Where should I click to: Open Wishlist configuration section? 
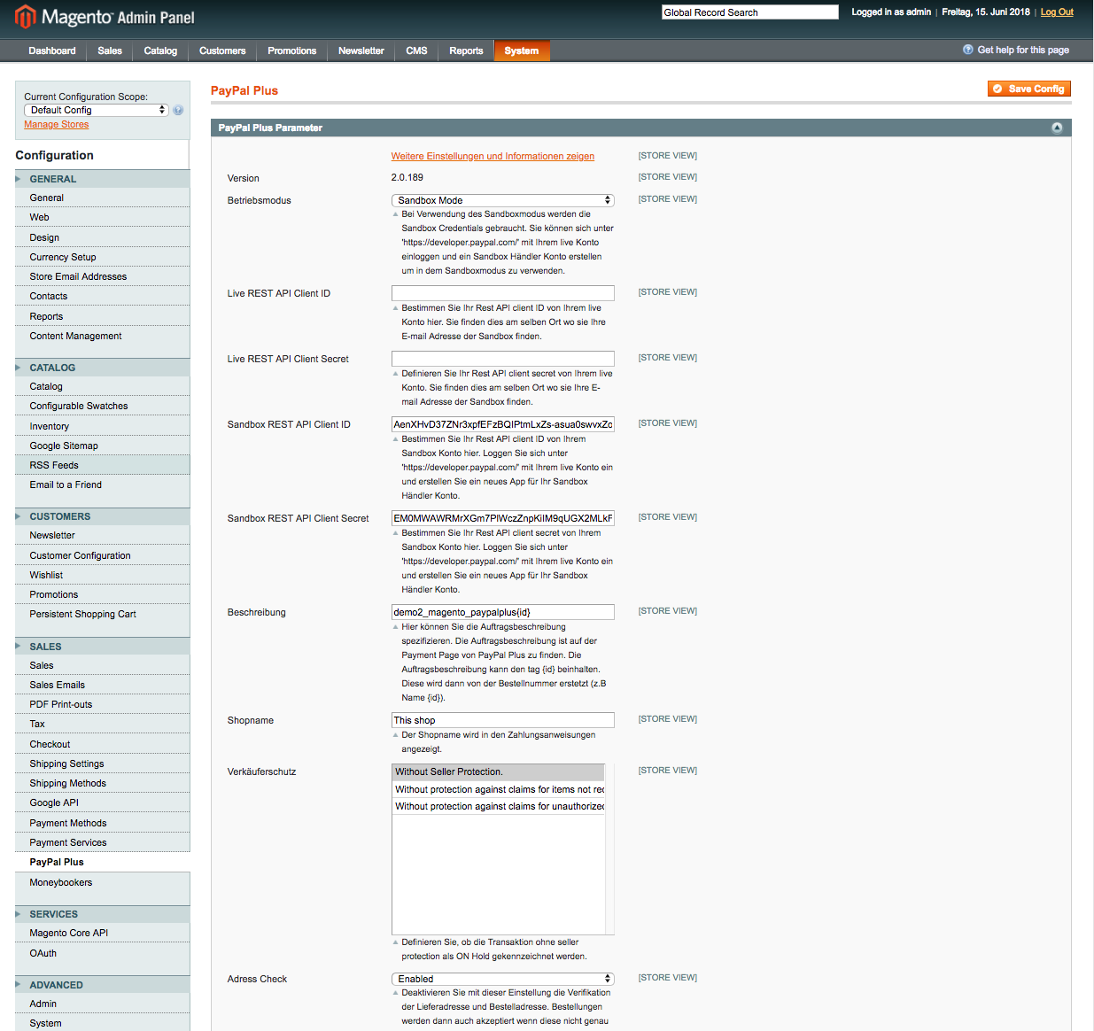(x=103, y=575)
